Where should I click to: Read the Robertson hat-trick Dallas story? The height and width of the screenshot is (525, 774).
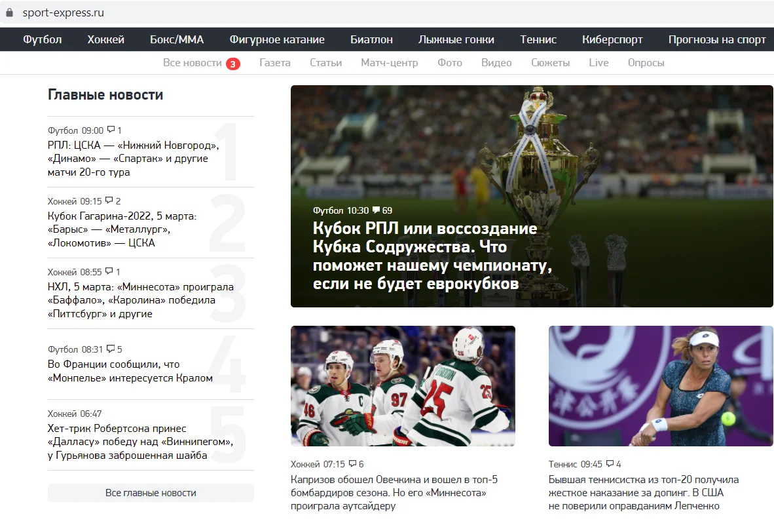[141, 442]
